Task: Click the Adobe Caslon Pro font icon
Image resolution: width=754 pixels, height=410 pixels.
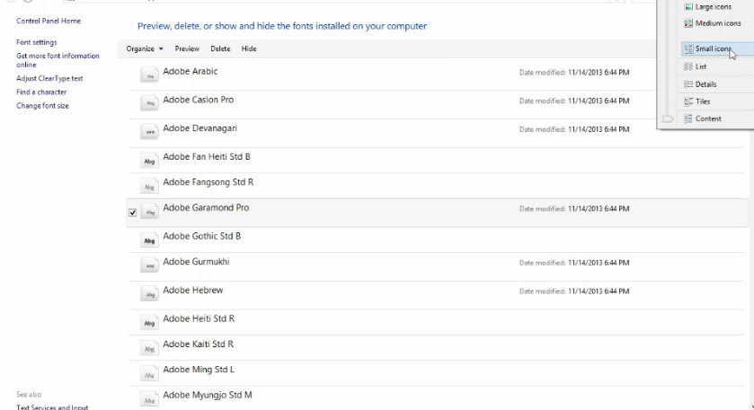Action: (150, 104)
